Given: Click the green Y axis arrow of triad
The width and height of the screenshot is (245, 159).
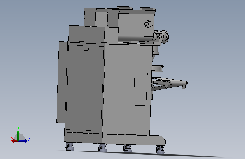Looking at the screenshot, I should [x=18, y=136].
